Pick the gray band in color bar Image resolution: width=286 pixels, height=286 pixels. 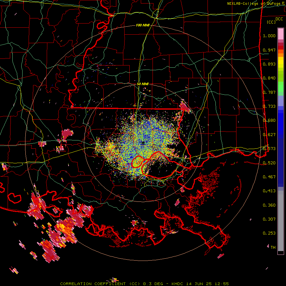[x=281, y=221]
